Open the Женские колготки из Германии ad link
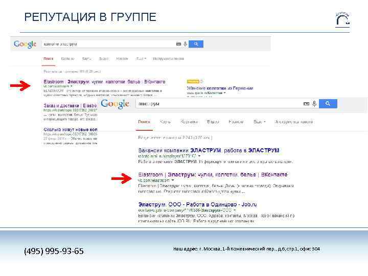The image size is (368, 276). 220,88
